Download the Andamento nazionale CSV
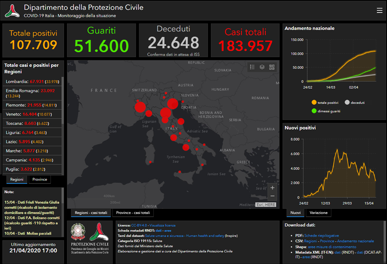This screenshot has height=264, width=387. pyautogui.click(x=356, y=241)
